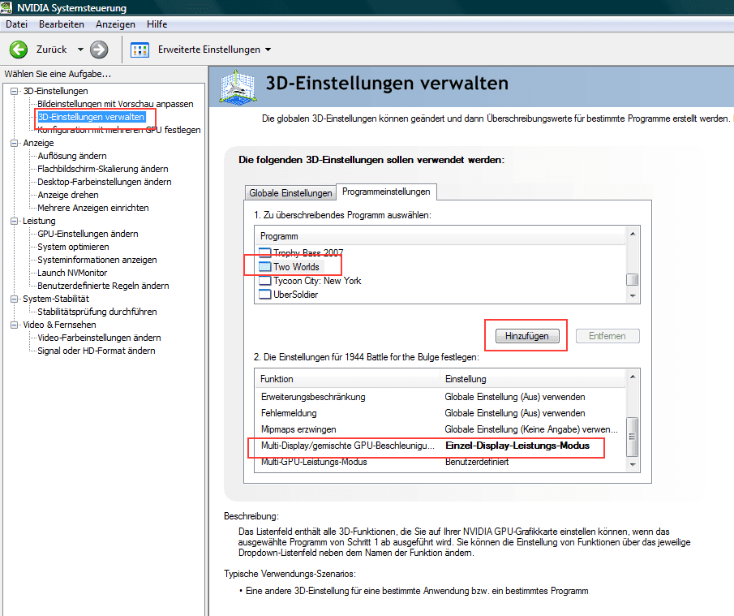
Task: Switch to the Programmeinstellungen tab
Action: [386, 192]
